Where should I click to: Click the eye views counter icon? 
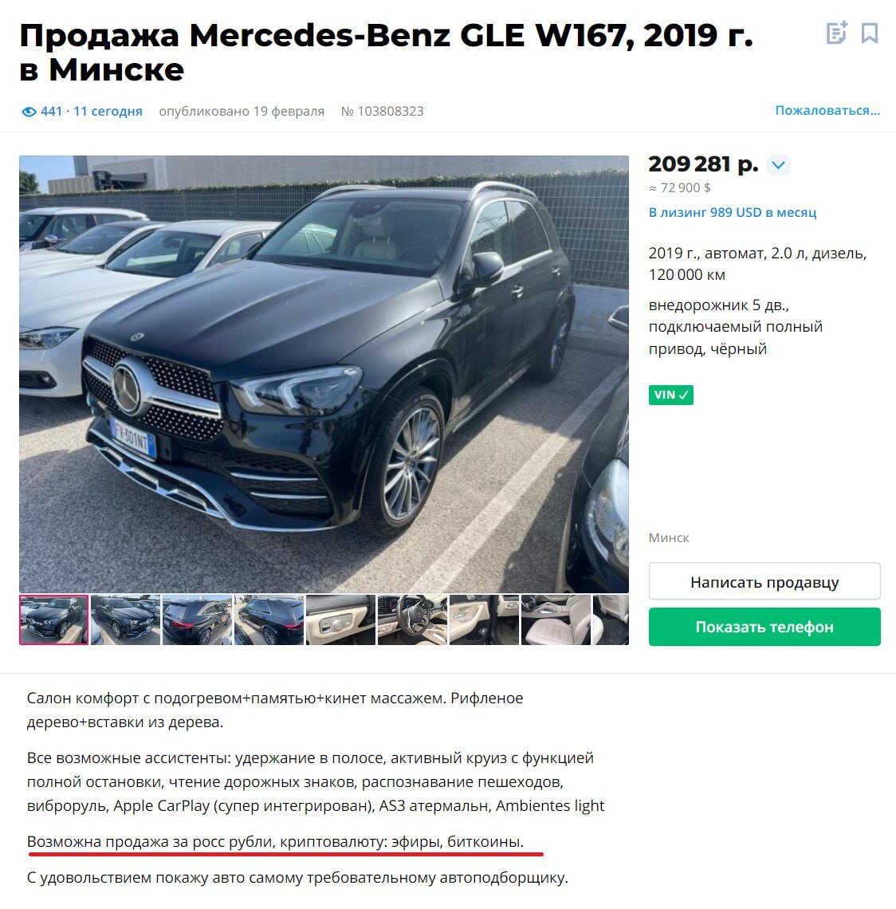pos(29,112)
